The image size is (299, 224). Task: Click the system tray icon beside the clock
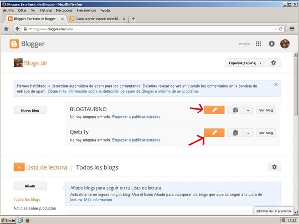click(x=284, y=220)
